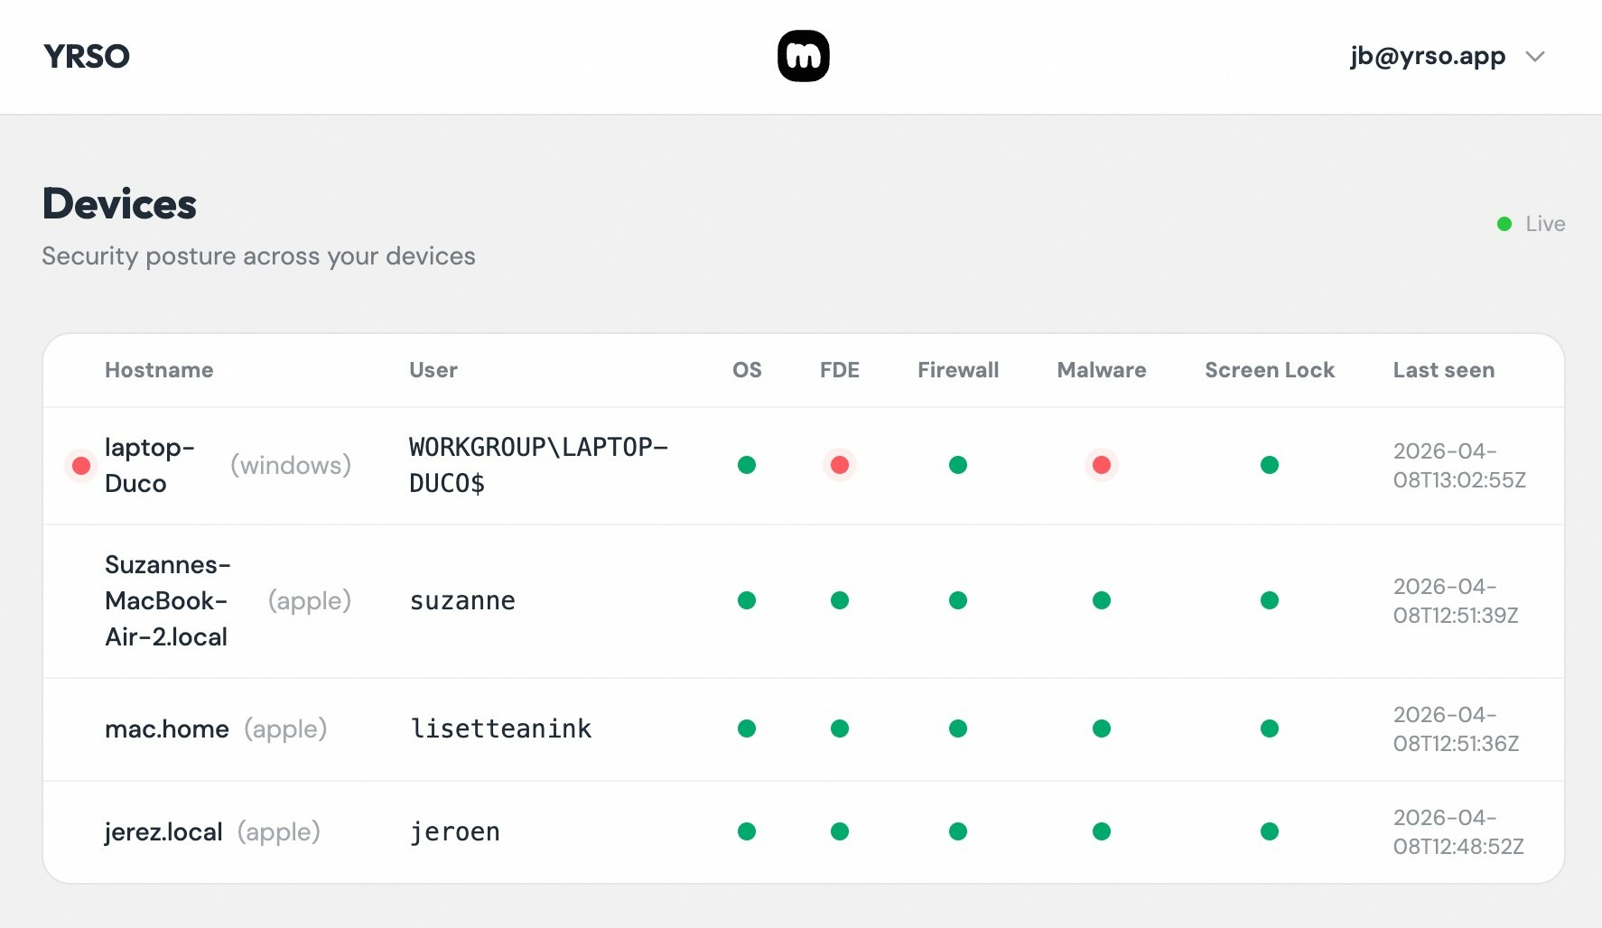Screen dimensions: 1602x928
Task: Click the black M logo icon
Action: point(804,56)
